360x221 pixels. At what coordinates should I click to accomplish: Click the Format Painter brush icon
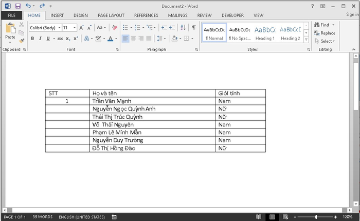pos(22,41)
